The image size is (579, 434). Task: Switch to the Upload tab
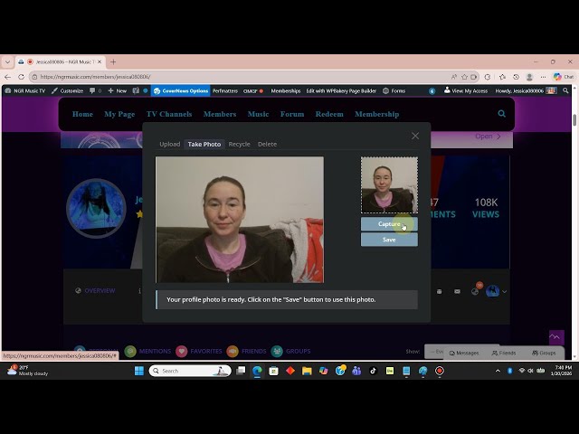[x=170, y=144]
